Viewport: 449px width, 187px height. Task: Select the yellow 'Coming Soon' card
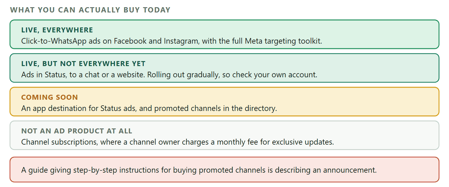224,102
